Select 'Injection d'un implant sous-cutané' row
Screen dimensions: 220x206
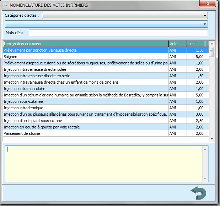106,121
